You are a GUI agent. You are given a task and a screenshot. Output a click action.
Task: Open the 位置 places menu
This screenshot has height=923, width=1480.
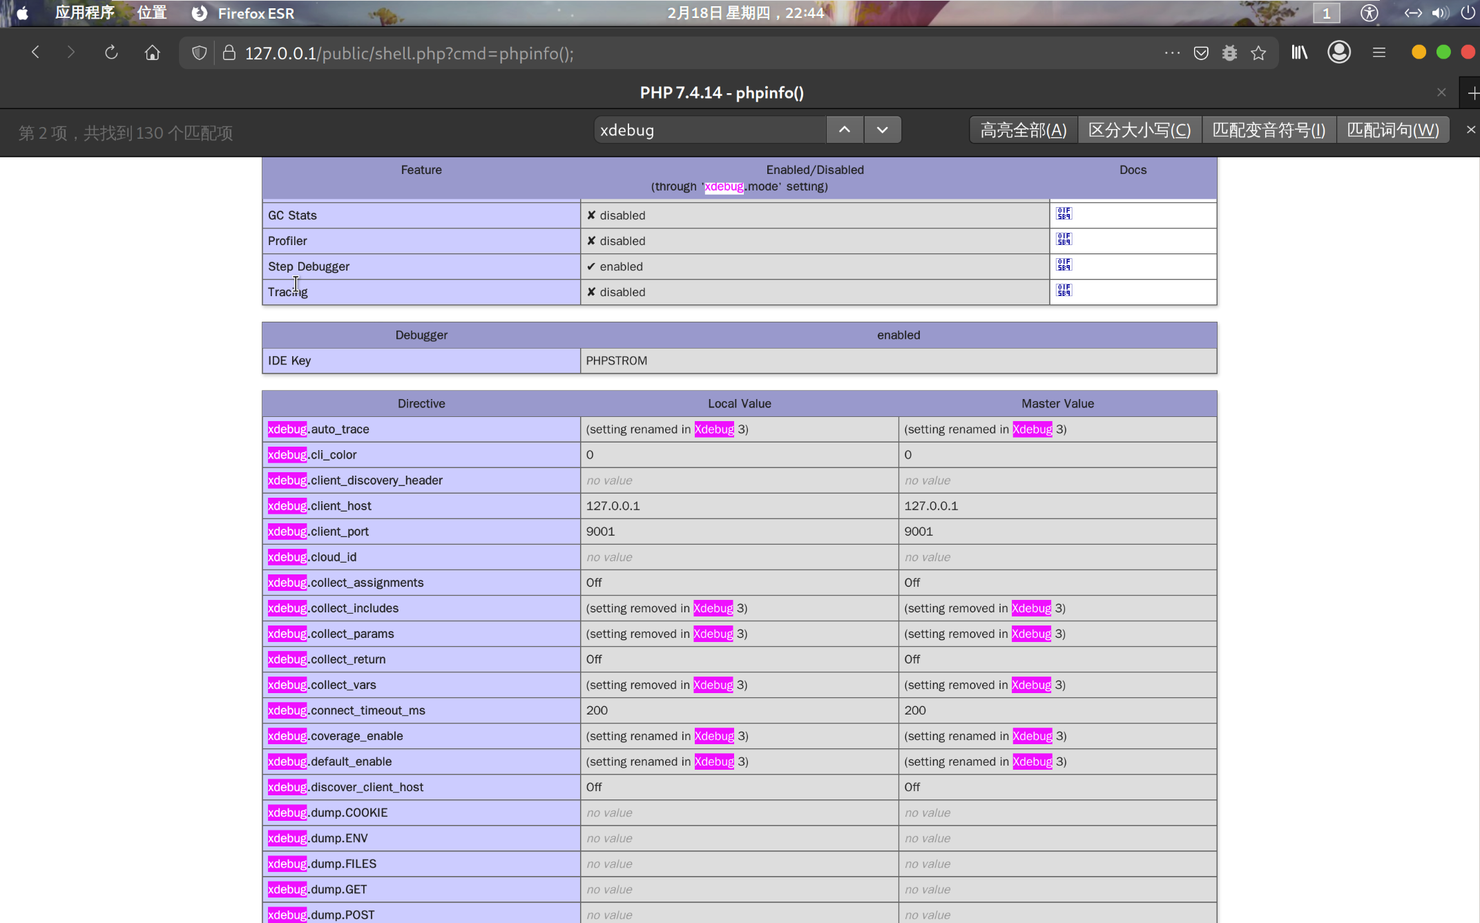point(151,13)
